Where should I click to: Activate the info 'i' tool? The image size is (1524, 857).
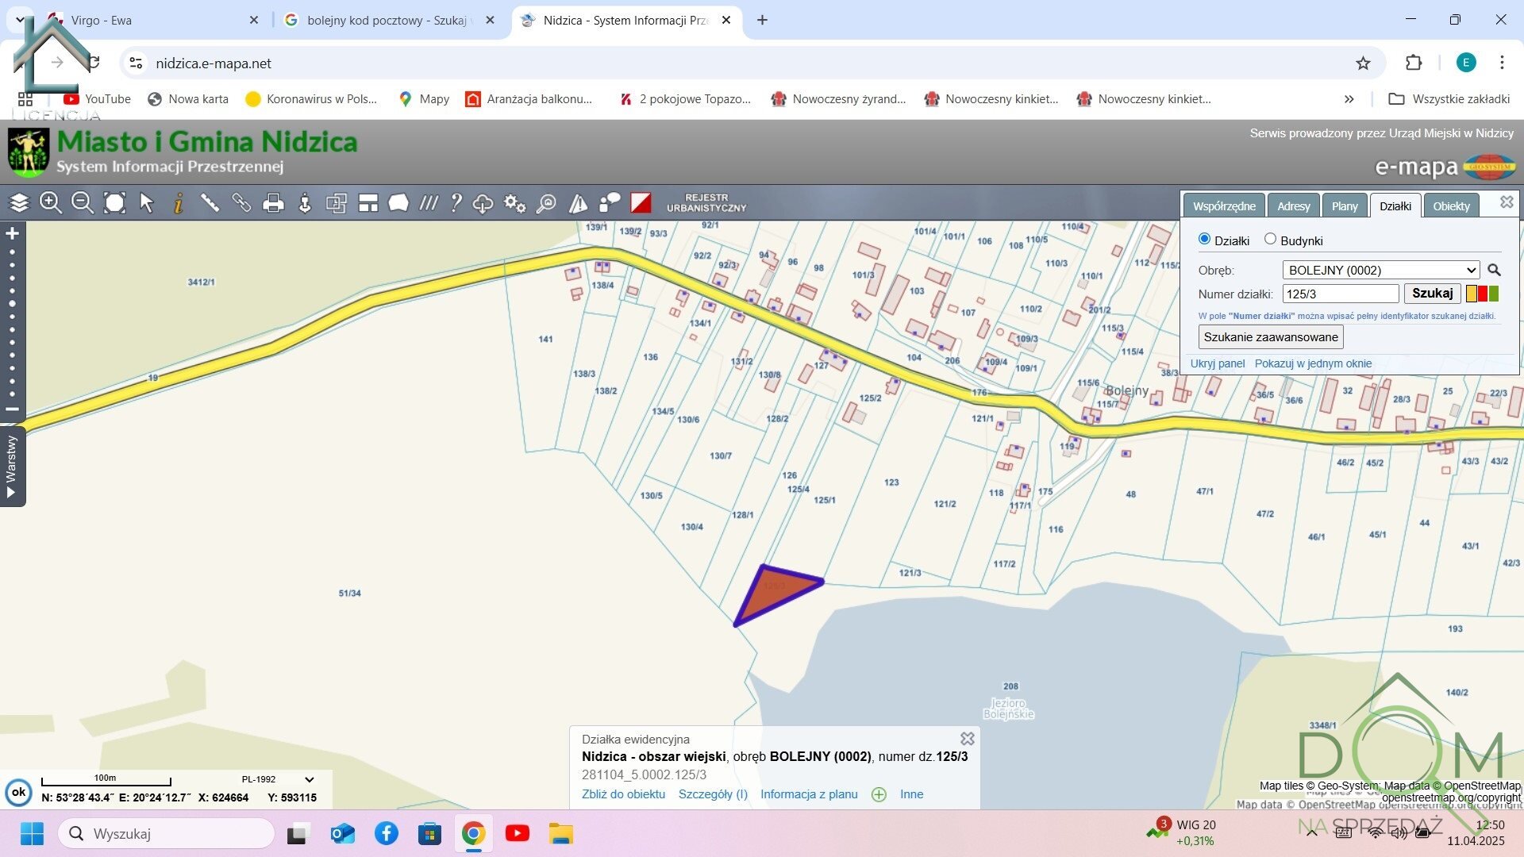pos(179,203)
